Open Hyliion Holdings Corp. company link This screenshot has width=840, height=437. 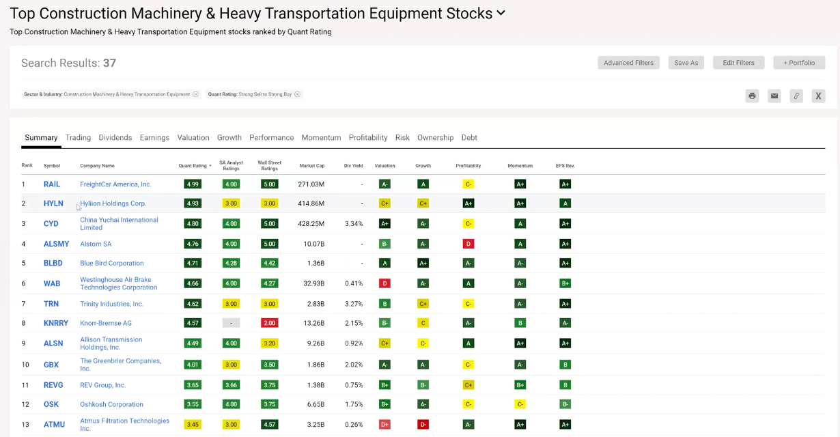point(113,203)
